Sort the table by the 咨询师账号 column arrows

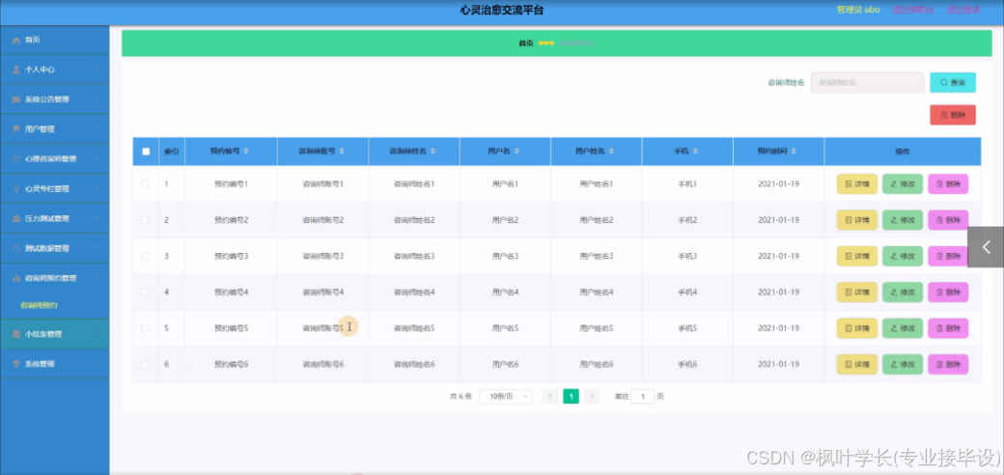[x=342, y=152]
